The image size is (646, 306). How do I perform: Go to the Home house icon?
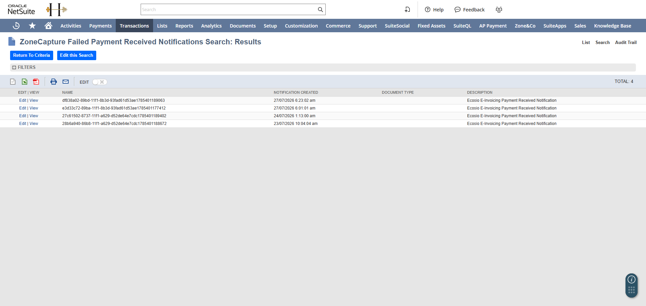tap(48, 26)
